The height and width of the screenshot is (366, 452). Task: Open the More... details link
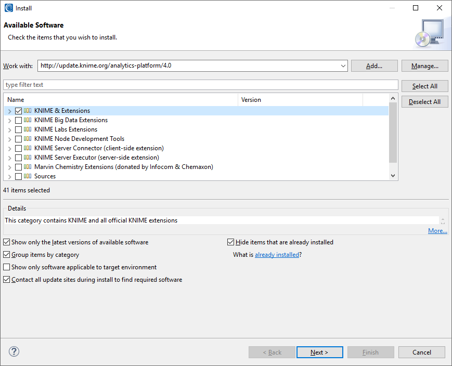click(437, 230)
